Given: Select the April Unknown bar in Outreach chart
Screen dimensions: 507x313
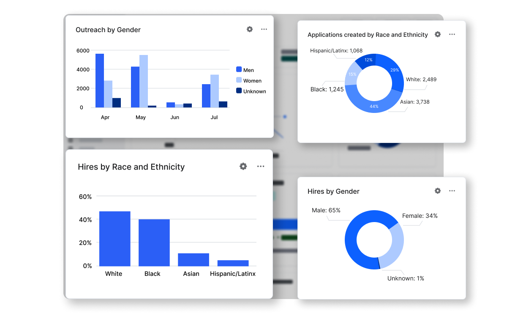Looking at the screenshot, I should 117,103.
